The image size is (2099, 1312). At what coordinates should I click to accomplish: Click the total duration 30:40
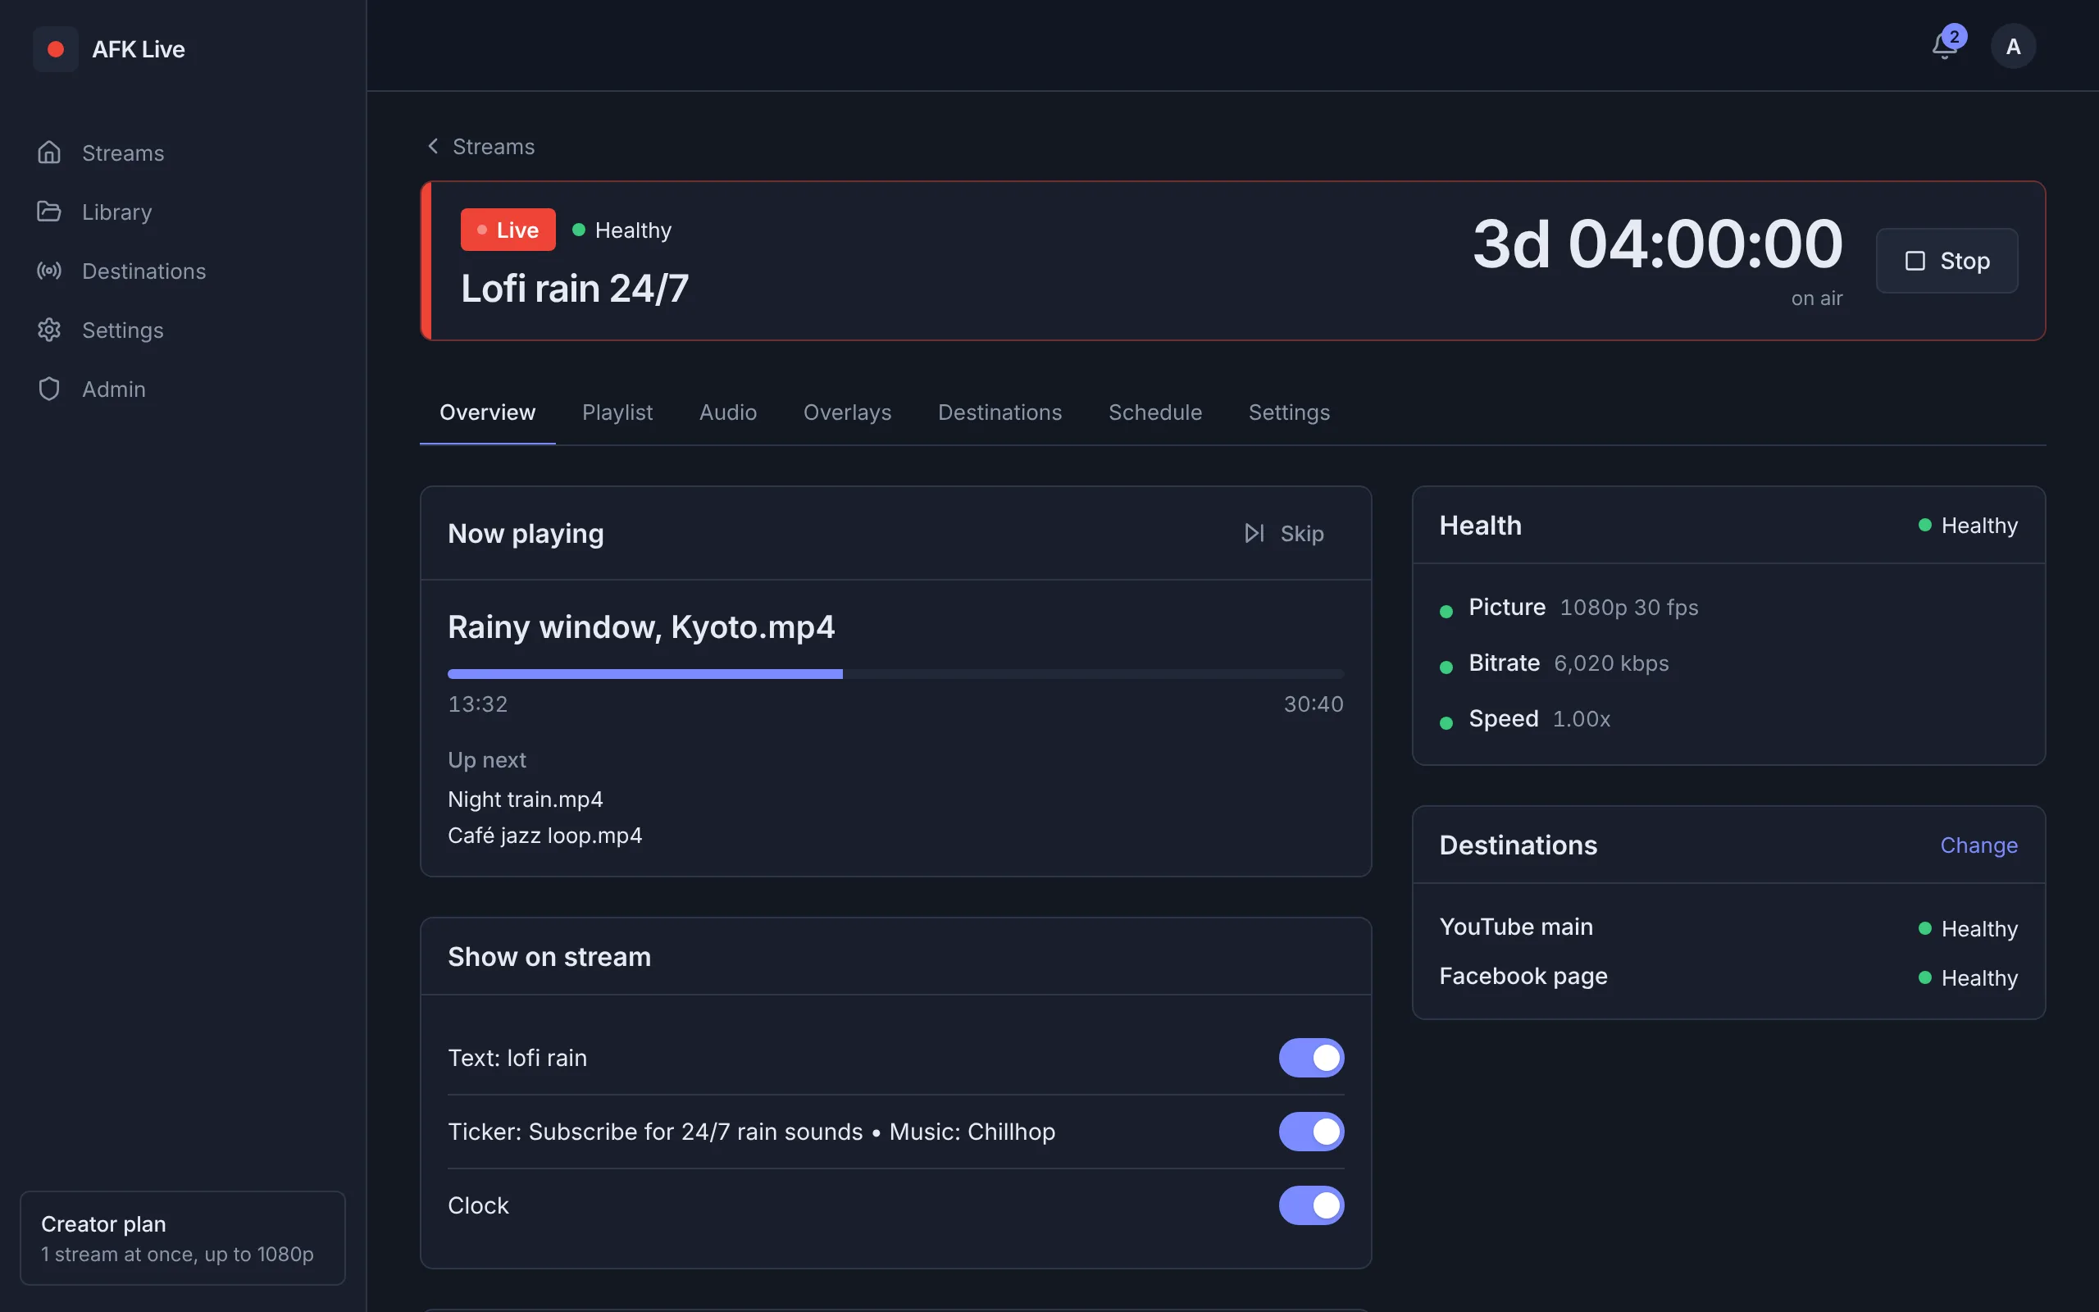(x=1314, y=704)
